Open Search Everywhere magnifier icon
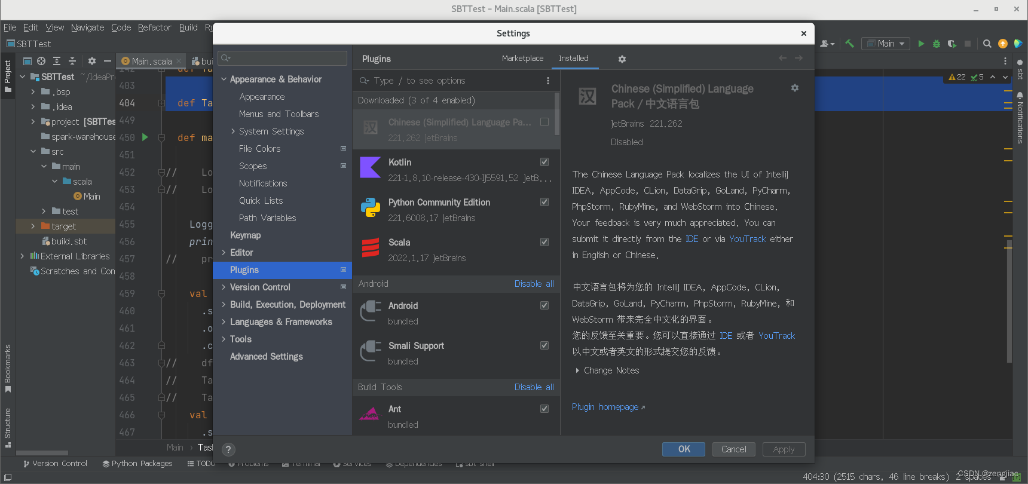Image resolution: width=1028 pixels, height=484 pixels. [987, 44]
